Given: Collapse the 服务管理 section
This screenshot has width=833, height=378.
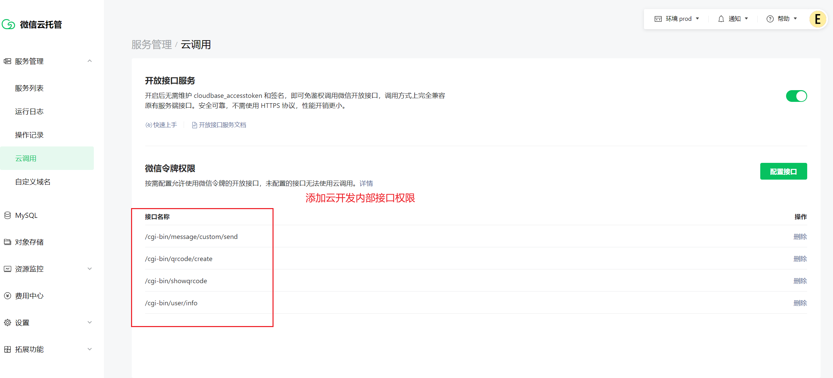Looking at the screenshot, I should (x=90, y=61).
